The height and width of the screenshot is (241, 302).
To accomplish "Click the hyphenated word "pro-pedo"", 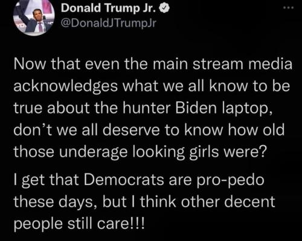I will [x=230, y=181].
